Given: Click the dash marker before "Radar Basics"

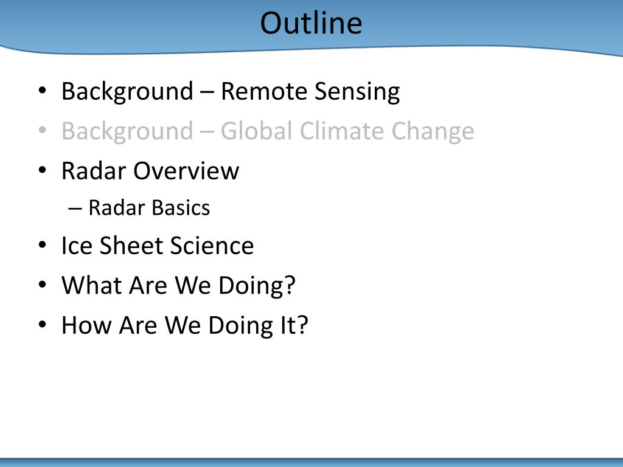Looking at the screenshot, I should (x=75, y=209).
